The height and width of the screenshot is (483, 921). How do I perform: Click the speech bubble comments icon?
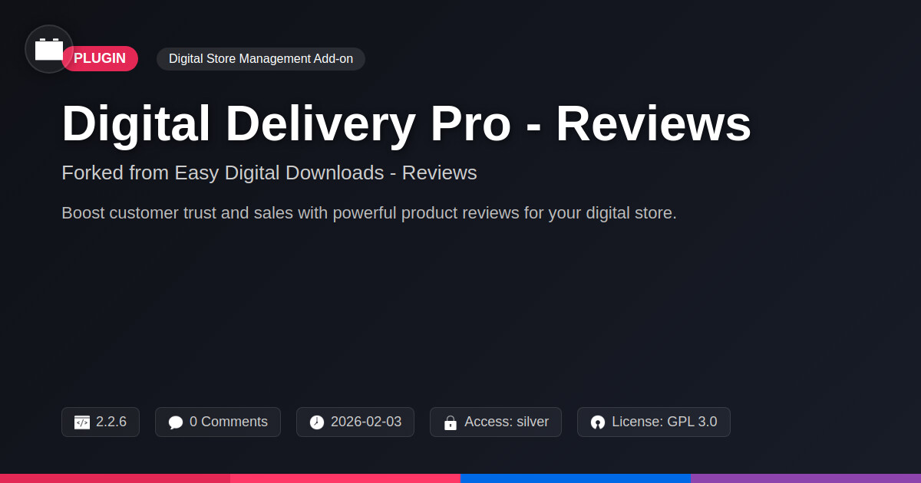pyautogui.click(x=176, y=422)
